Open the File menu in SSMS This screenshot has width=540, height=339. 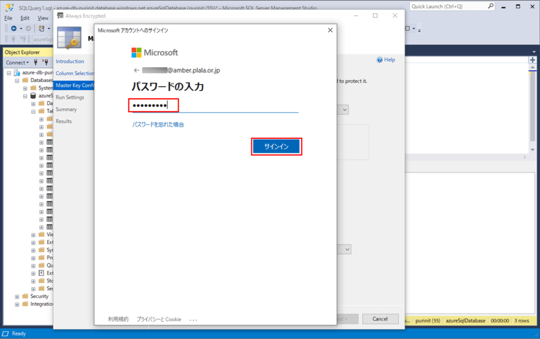pos(8,18)
